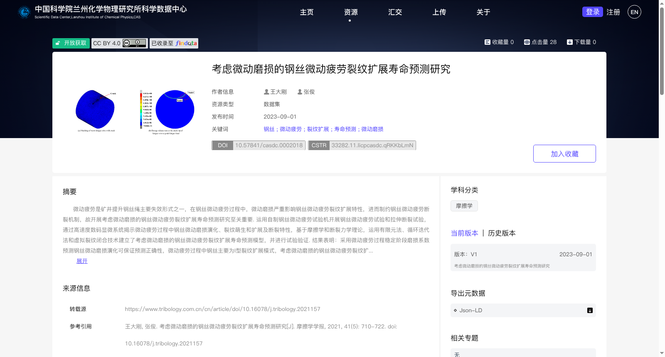Click the page vertical scrollbar thumb
Viewport: 665px width, 357px height.
coord(662,51)
